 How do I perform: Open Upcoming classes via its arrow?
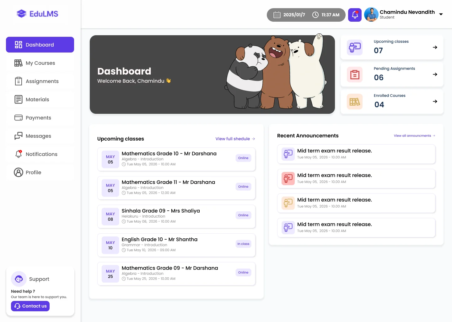[435, 47]
